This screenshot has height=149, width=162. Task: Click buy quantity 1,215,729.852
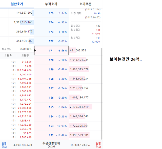79,88
